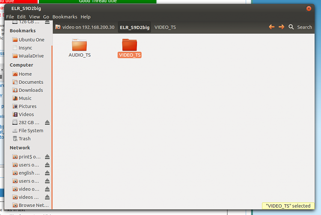
Task: Click the 282 GB drive icon
Action: 15,122
